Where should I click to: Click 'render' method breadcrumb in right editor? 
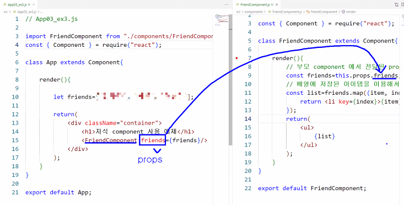(351, 12)
